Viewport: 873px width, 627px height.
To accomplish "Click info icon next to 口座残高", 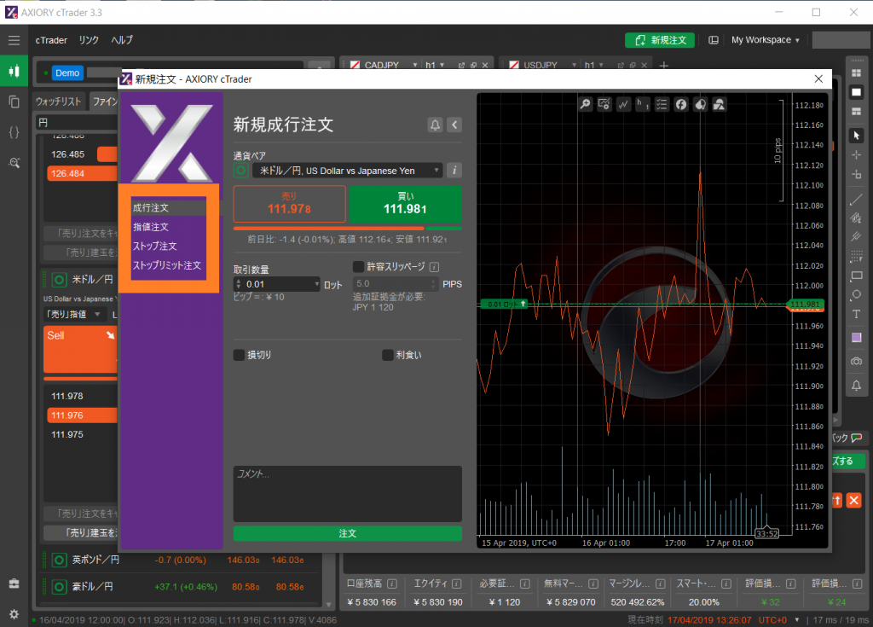I will click(392, 583).
